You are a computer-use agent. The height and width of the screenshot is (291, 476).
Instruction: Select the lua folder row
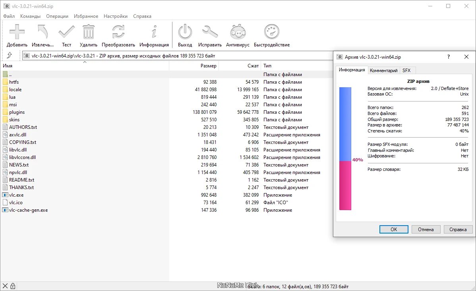click(166, 97)
